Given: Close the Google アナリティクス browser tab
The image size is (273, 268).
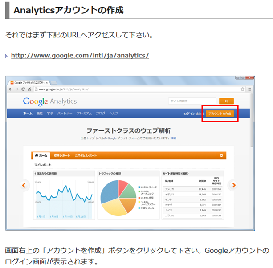Looking at the screenshot, I should click(x=47, y=83).
